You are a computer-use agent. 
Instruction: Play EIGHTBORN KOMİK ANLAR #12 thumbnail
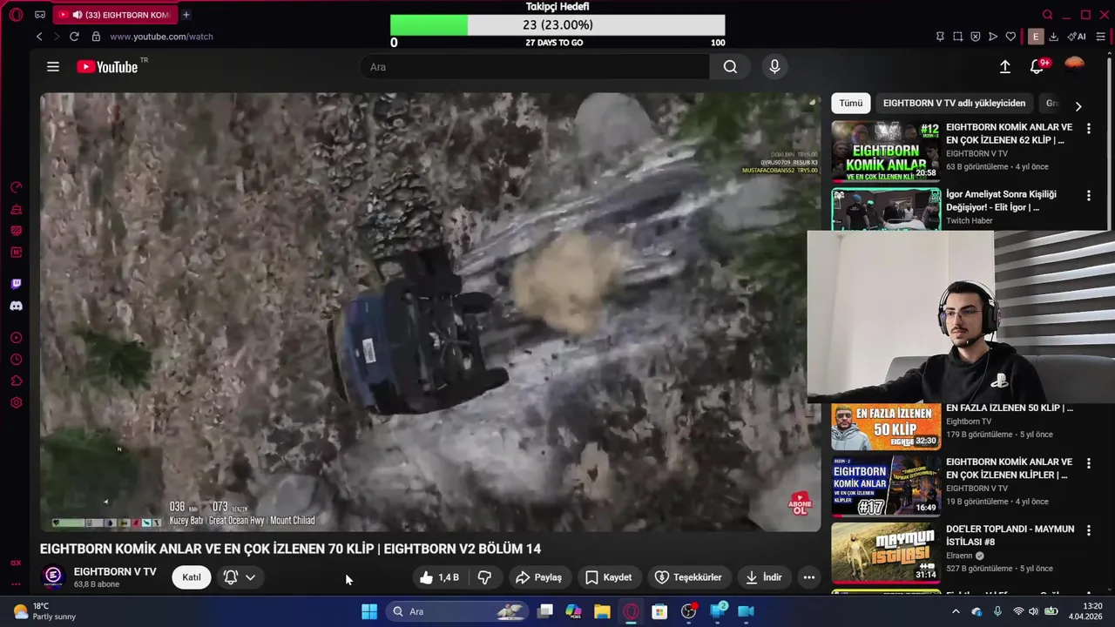tap(886, 151)
